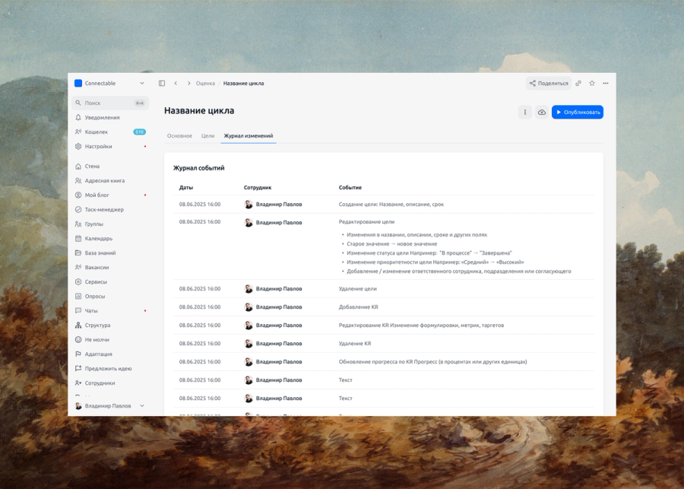Click the event text Редактирование цели
Viewport: 684px width, 489px height.
(366, 222)
